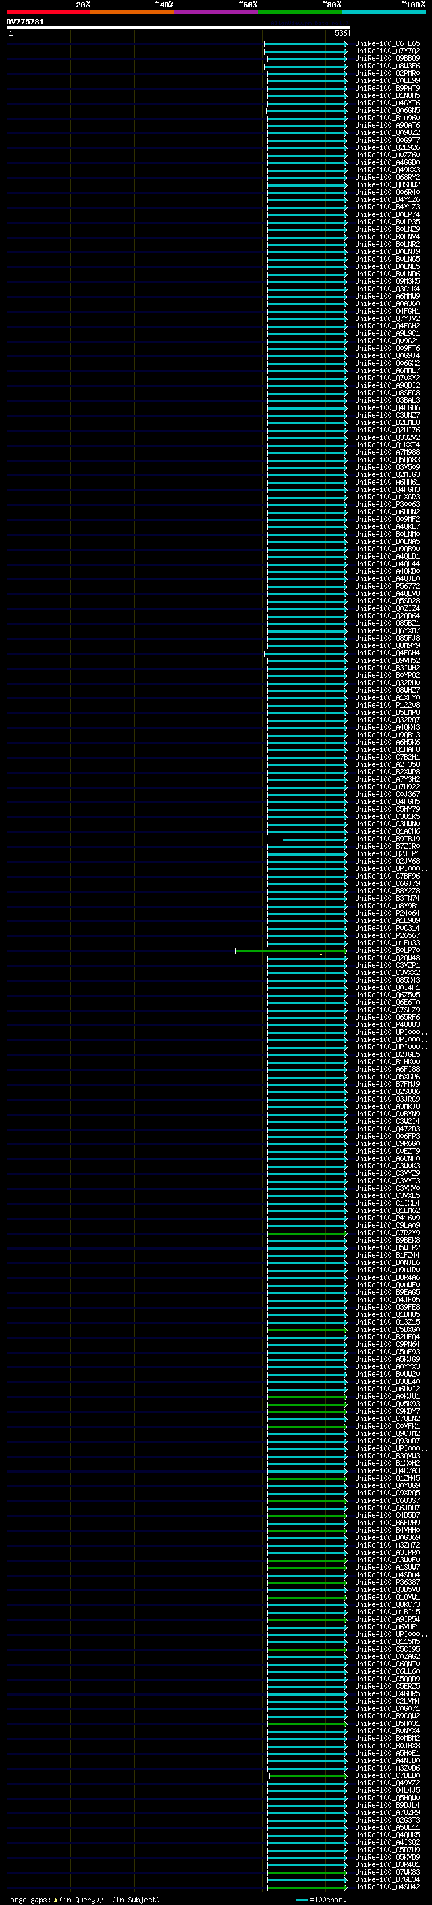Open hit UniRef100_A7Y7Q2

coord(387,51)
